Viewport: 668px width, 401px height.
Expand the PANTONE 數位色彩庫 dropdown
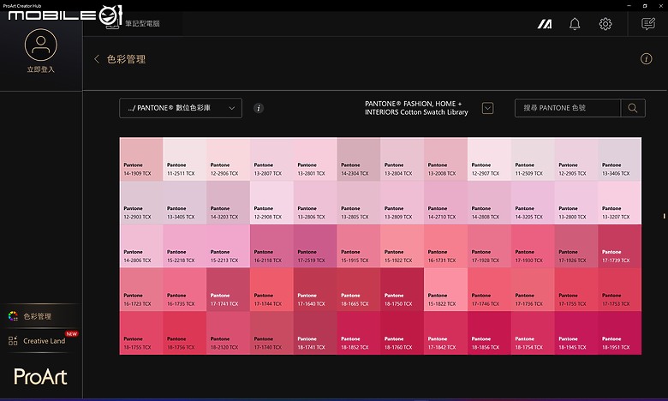(181, 108)
